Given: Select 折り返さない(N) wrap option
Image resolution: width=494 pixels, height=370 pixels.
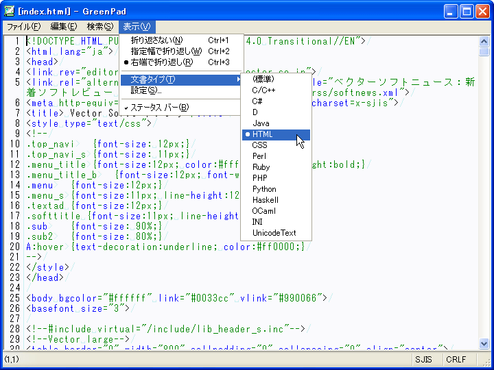Looking at the screenshot, I should tap(180, 40).
